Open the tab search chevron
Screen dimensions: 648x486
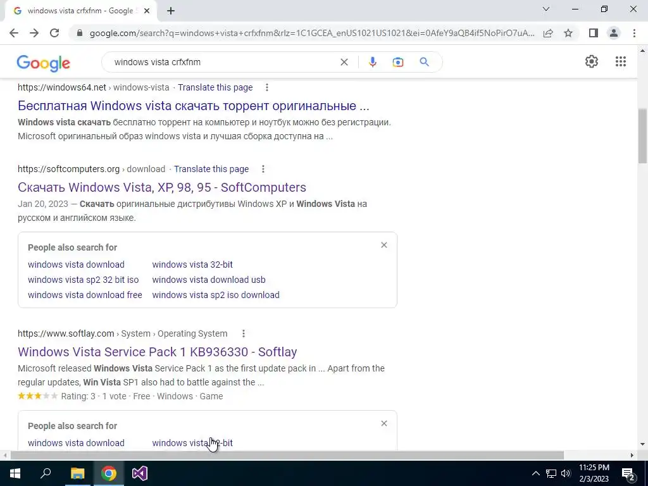click(x=546, y=9)
